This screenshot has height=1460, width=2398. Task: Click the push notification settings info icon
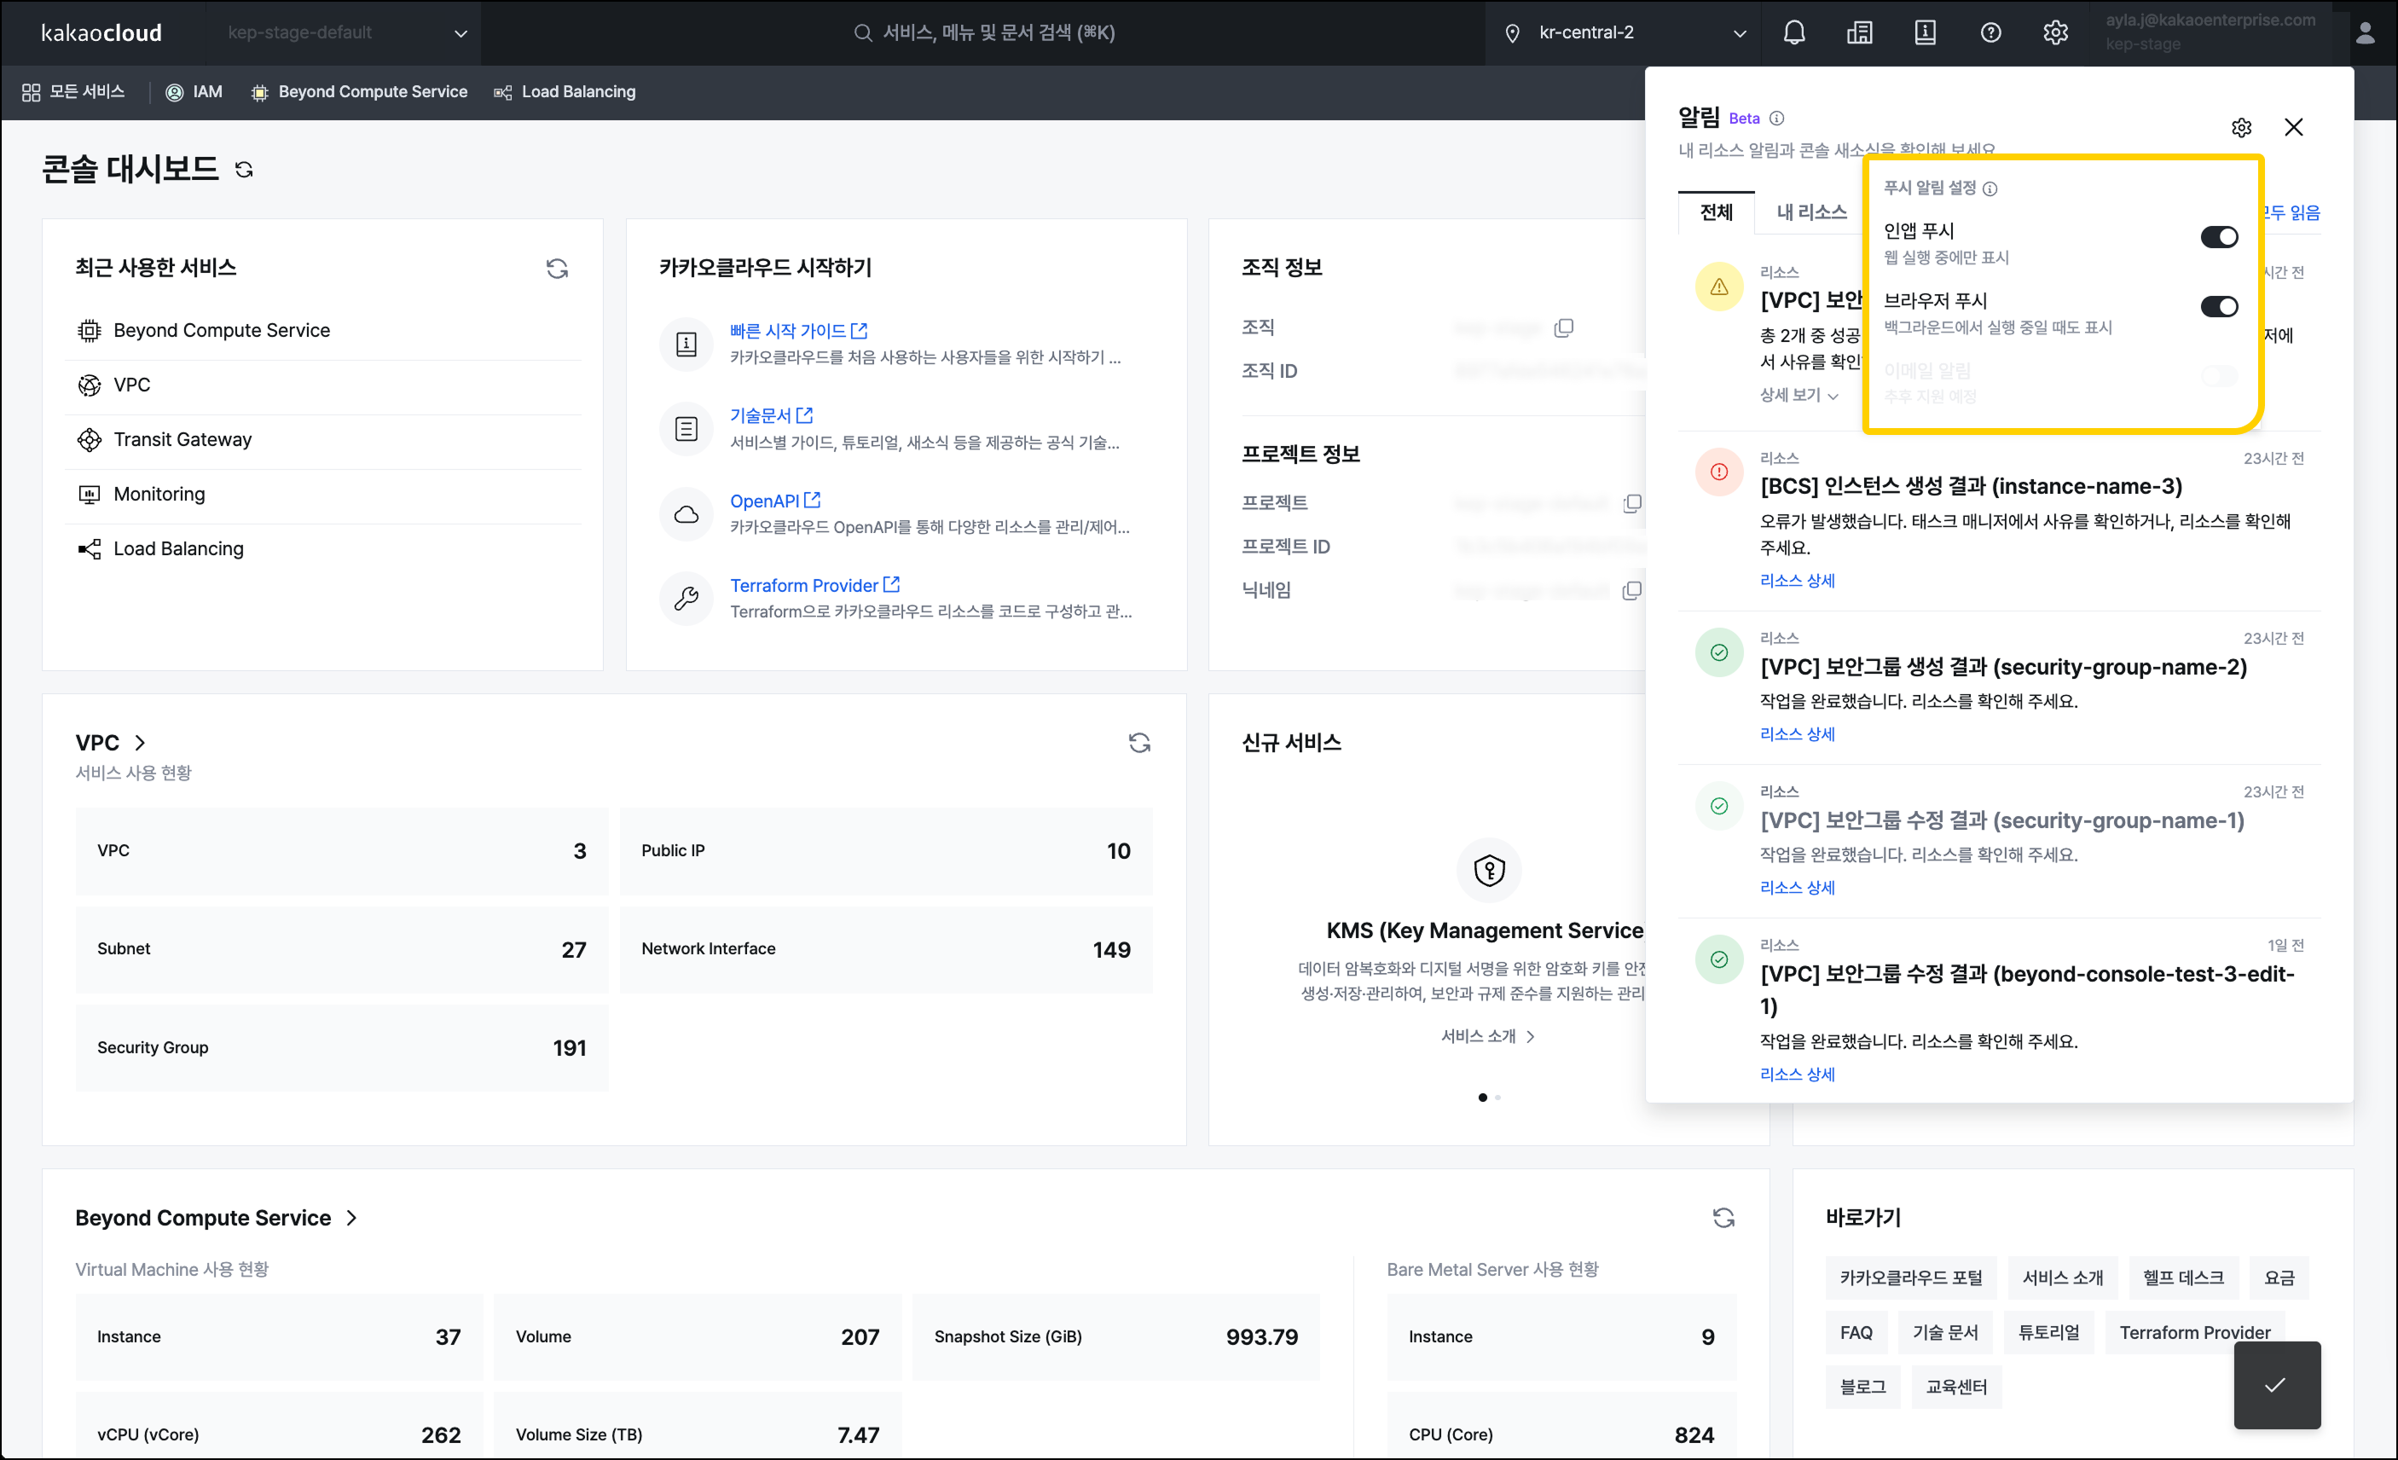tap(1990, 188)
